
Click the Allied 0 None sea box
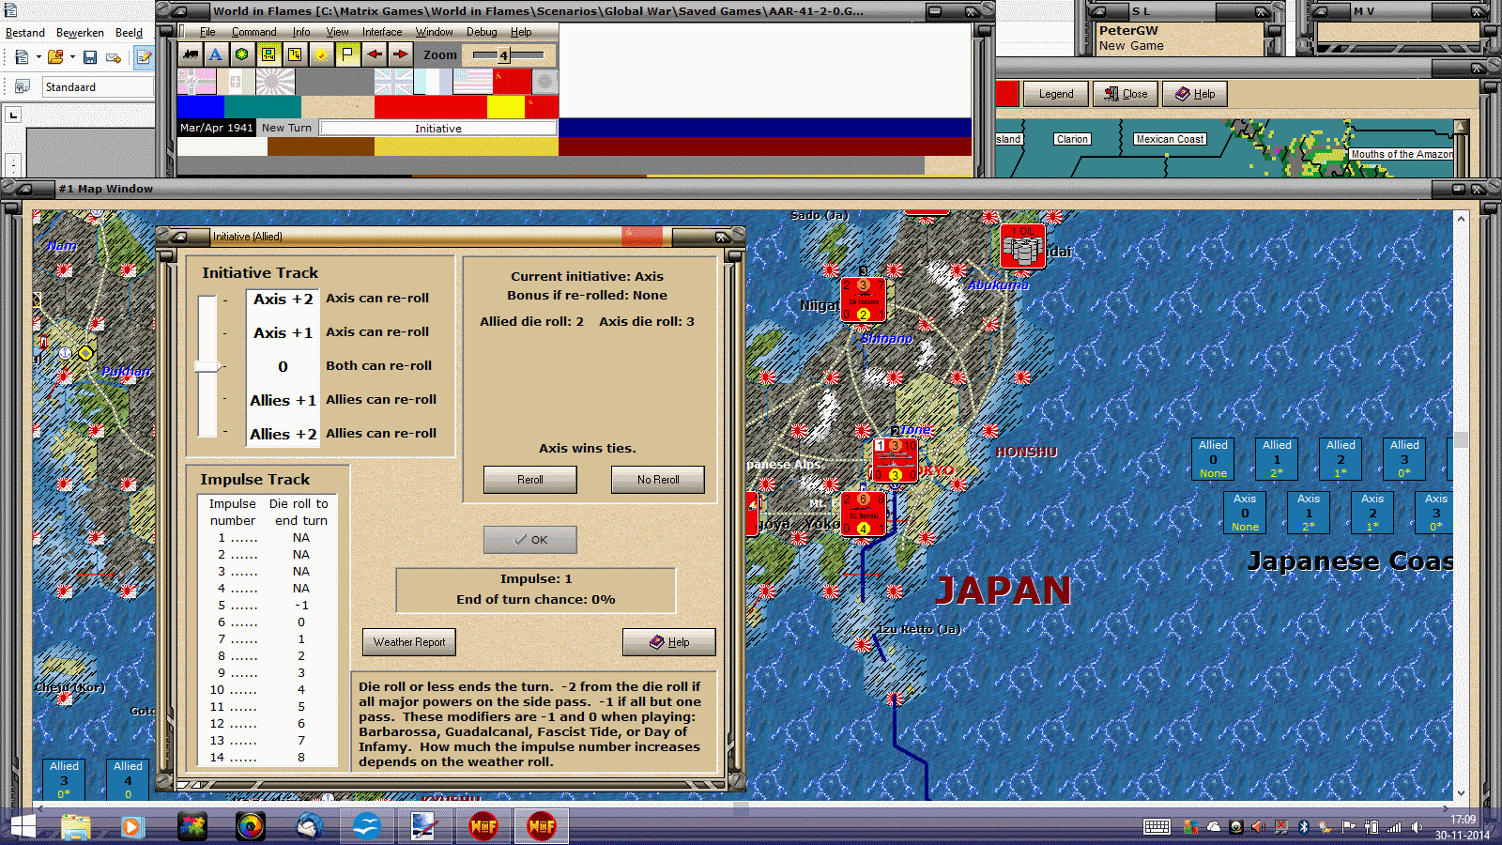pyautogui.click(x=1213, y=459)
